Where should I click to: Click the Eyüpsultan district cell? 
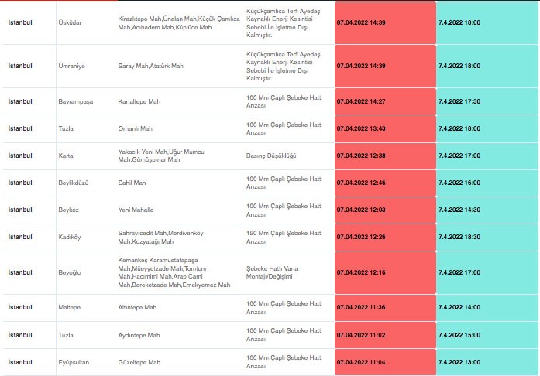point(74,362)
